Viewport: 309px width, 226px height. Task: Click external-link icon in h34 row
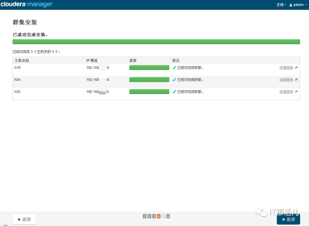(x=296, y=80)
